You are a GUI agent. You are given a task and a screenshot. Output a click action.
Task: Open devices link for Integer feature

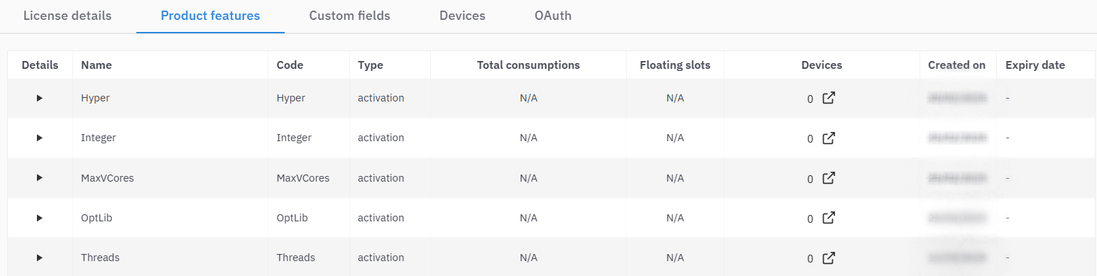pyautogui.click(x=828, y=138)
